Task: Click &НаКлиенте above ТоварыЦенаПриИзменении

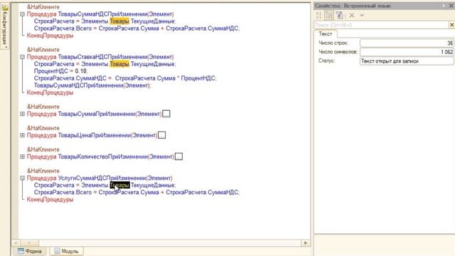Action: point(43,128)
